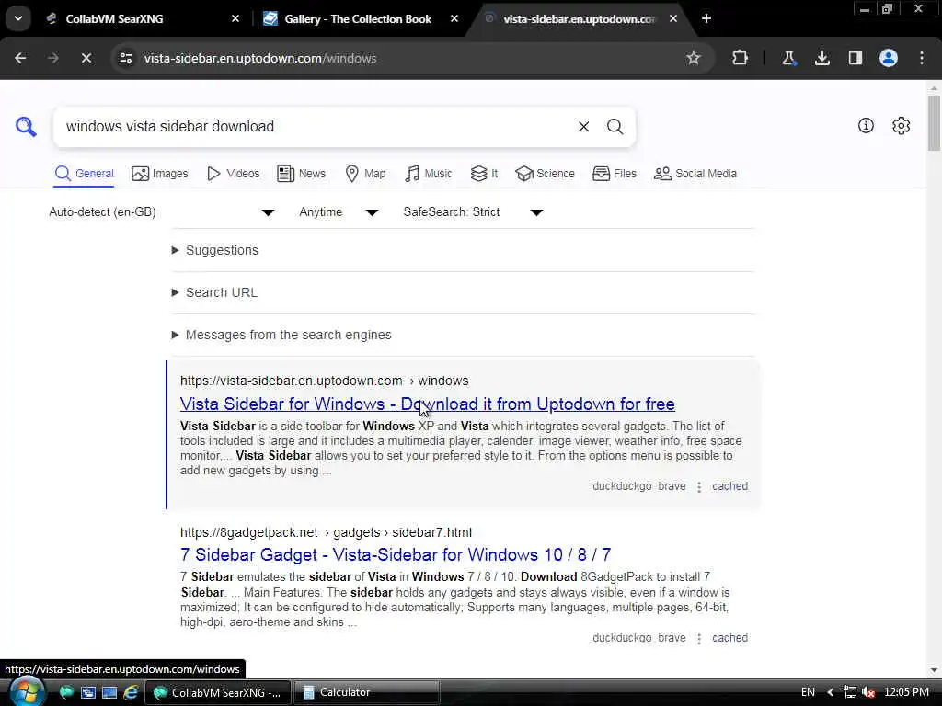The height and width of the screenshot is (706, 942).
Task: Open a new tab with plus button
Action: pyautogui.click(x=706, y=18)
